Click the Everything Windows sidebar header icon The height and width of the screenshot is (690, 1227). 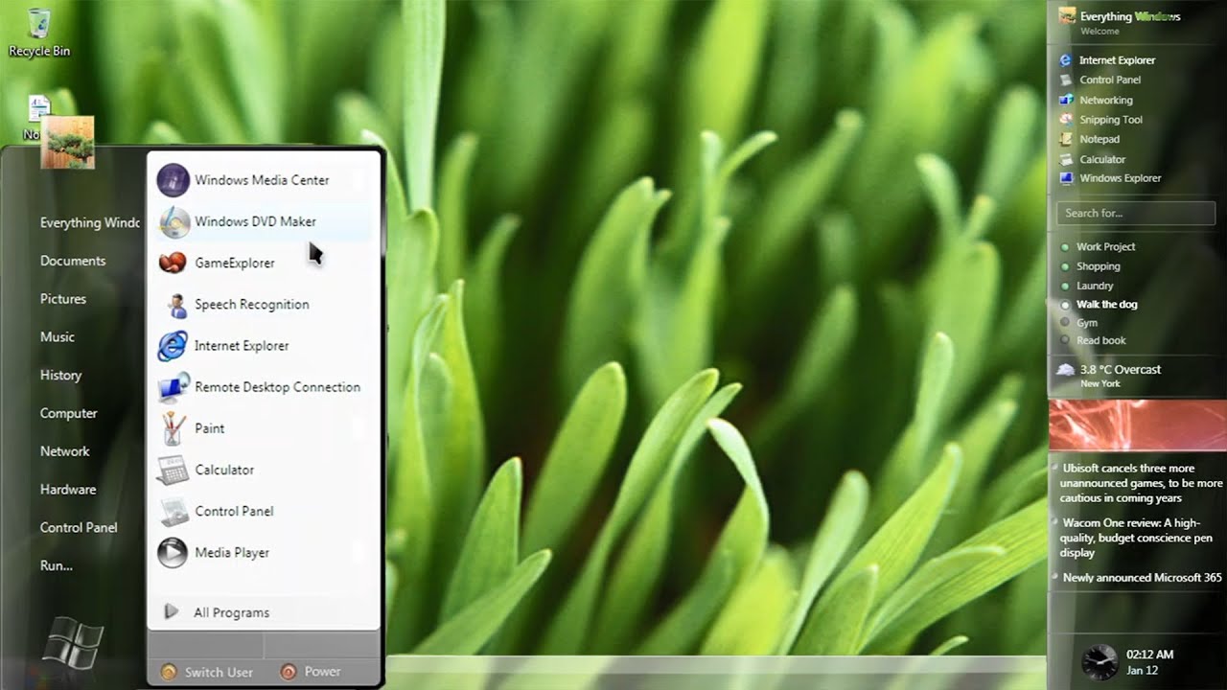click(x=1066, y=16)
